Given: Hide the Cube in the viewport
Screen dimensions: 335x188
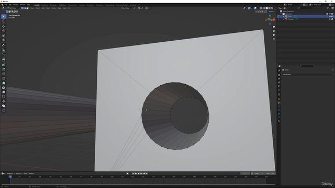Looking at the screenshot, I should 330,16.
